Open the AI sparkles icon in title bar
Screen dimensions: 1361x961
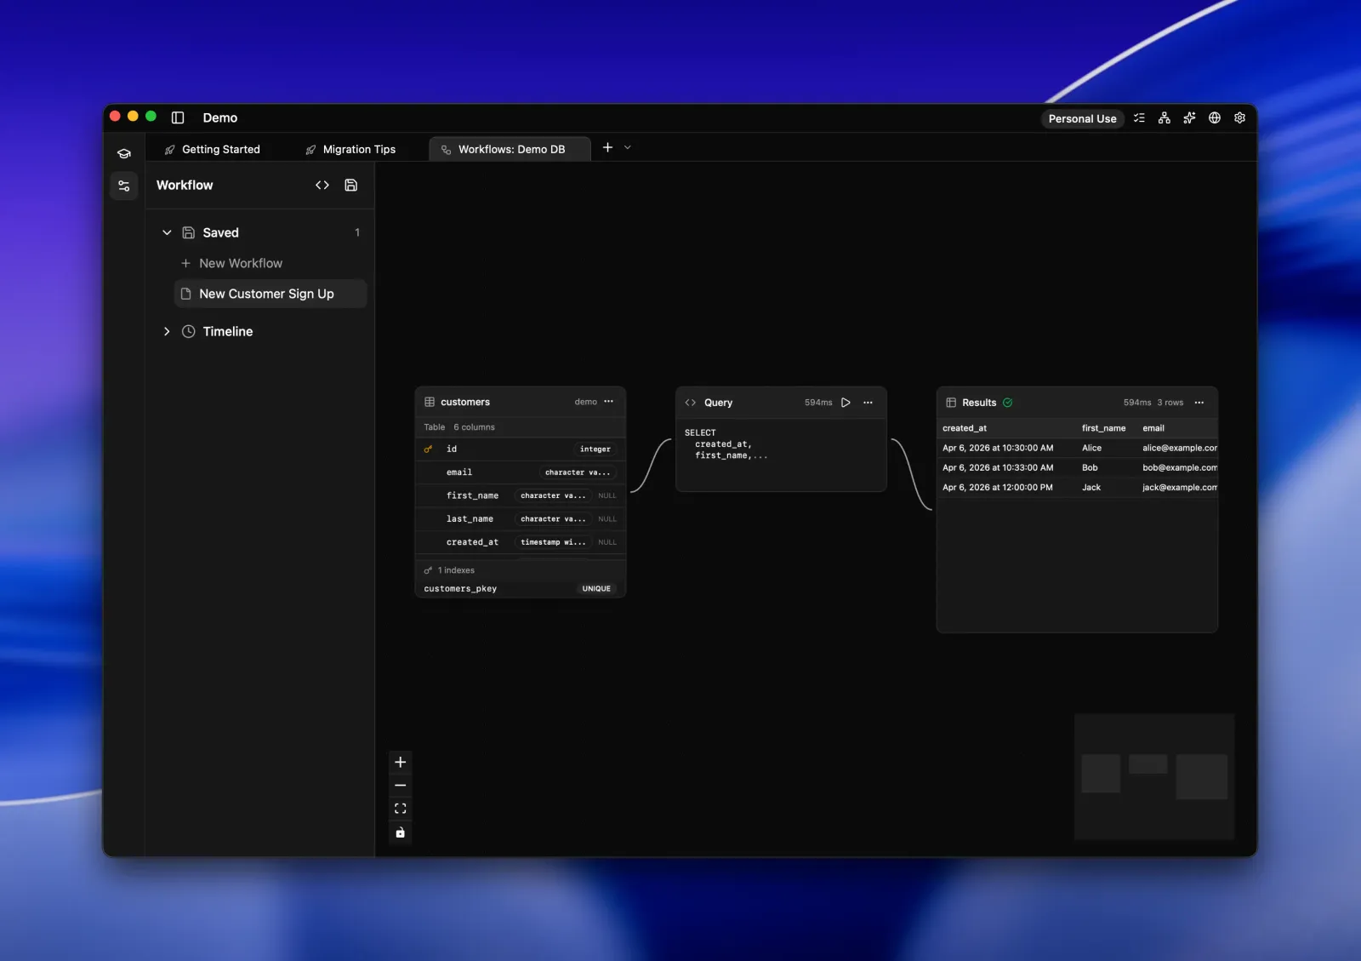[x=1189, y=118]
